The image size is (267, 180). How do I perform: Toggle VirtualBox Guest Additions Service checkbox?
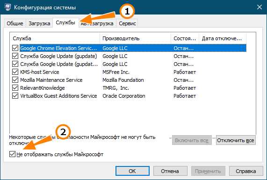tap(15, 96)
